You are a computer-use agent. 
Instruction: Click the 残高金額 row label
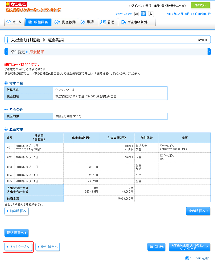point(13,198)
